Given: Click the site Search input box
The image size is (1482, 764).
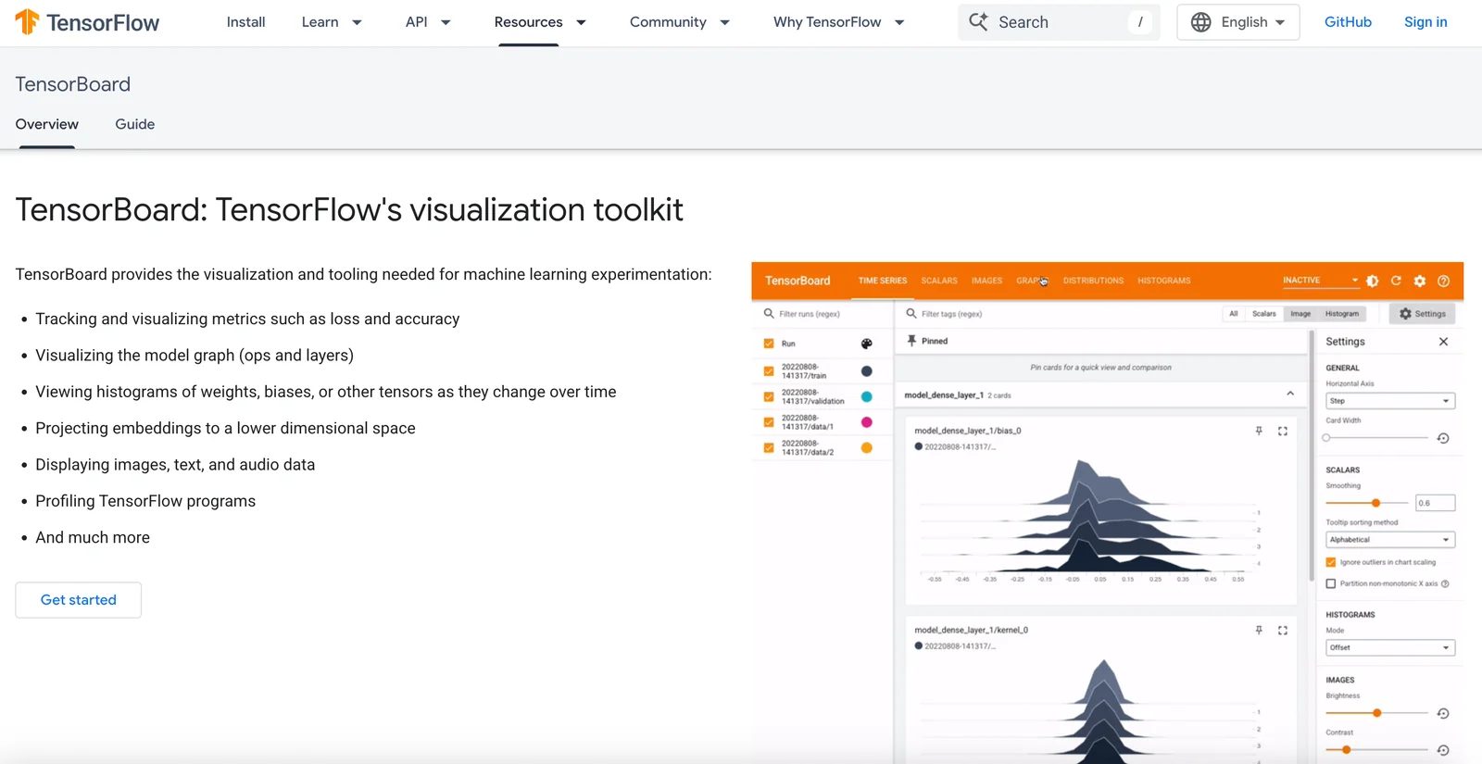Looking at the screenshot, I should click(x=1059, y=22).
